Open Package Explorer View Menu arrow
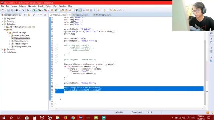 click(x=38, y=14)
